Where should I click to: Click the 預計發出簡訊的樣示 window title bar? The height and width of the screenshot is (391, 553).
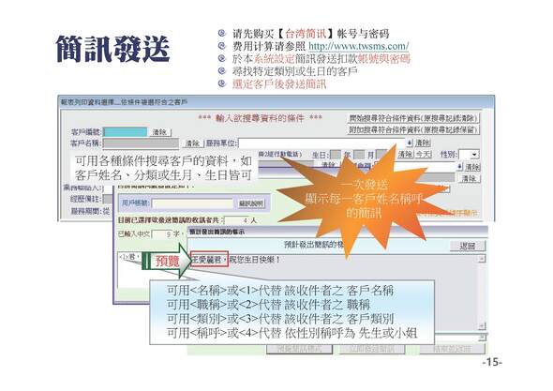click(337, 232)
